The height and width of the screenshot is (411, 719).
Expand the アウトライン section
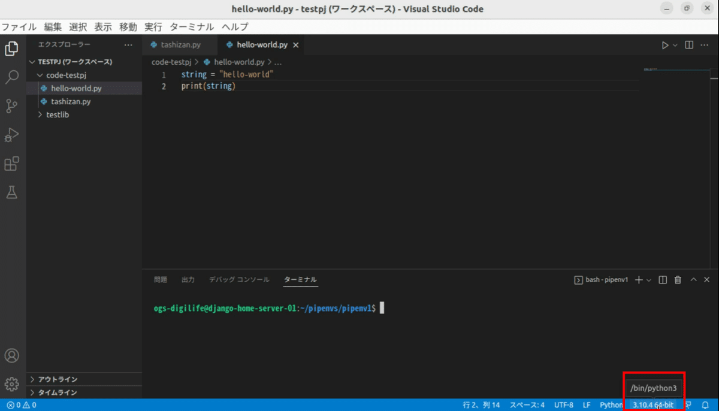[x=84, y=379]
